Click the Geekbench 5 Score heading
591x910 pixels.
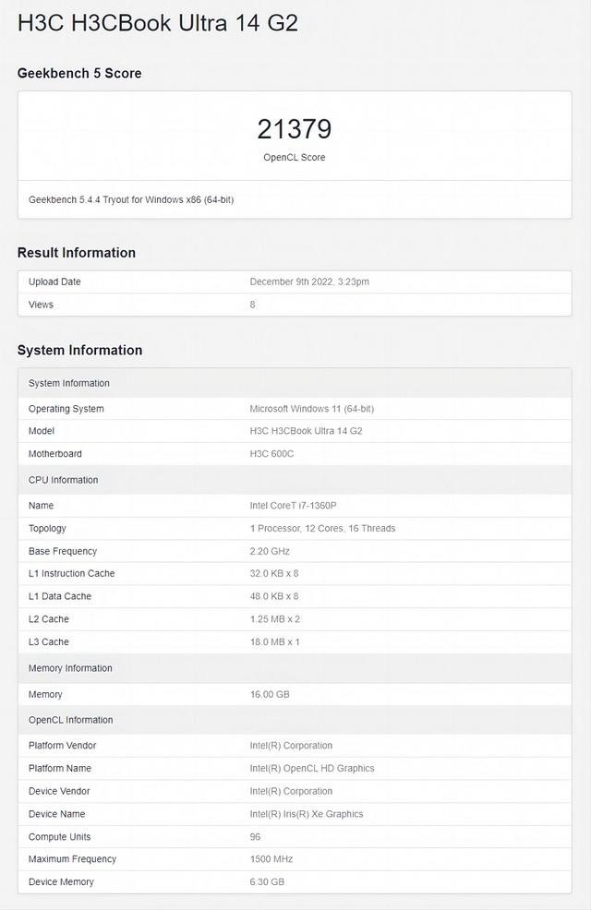click(79, 73)
